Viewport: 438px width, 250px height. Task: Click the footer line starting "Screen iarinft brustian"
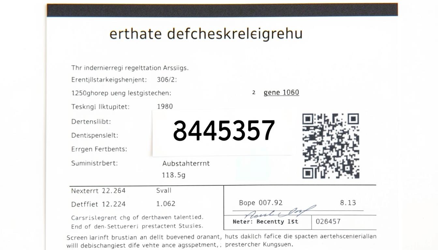[222, 237]
